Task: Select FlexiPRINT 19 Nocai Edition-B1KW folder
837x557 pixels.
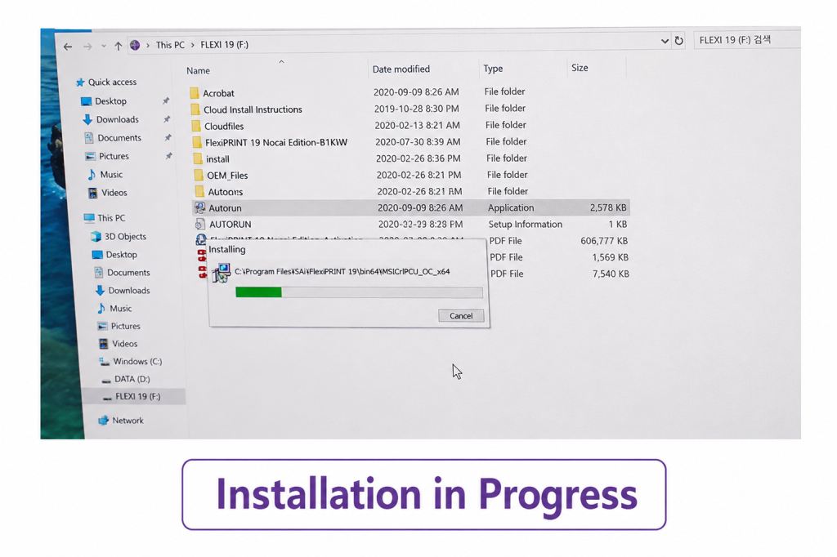Action: pos(270,142)
